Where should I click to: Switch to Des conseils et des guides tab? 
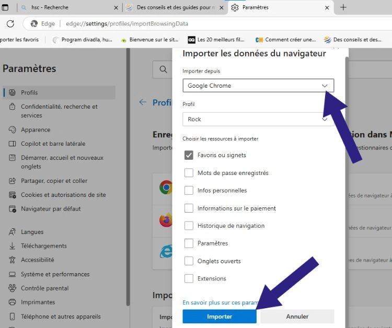click(x=175, y=7)
